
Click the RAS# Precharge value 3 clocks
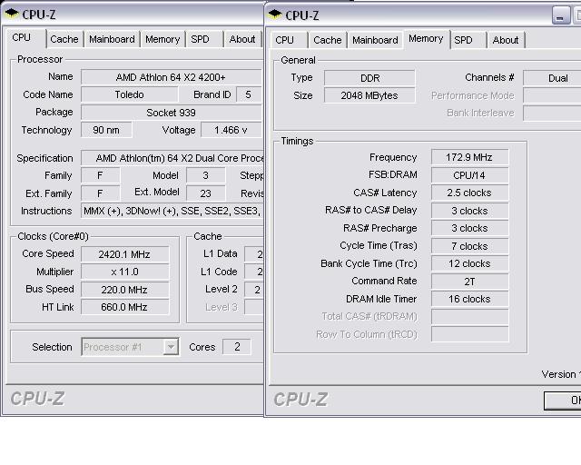(x=470, y=228)
